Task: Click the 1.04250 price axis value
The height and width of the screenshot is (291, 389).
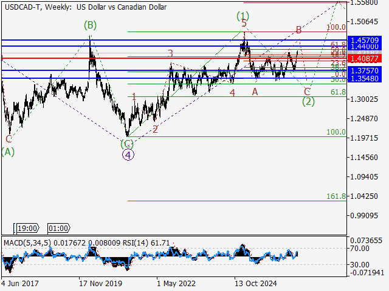Action: pyautogui.click(x=364, y=196)
